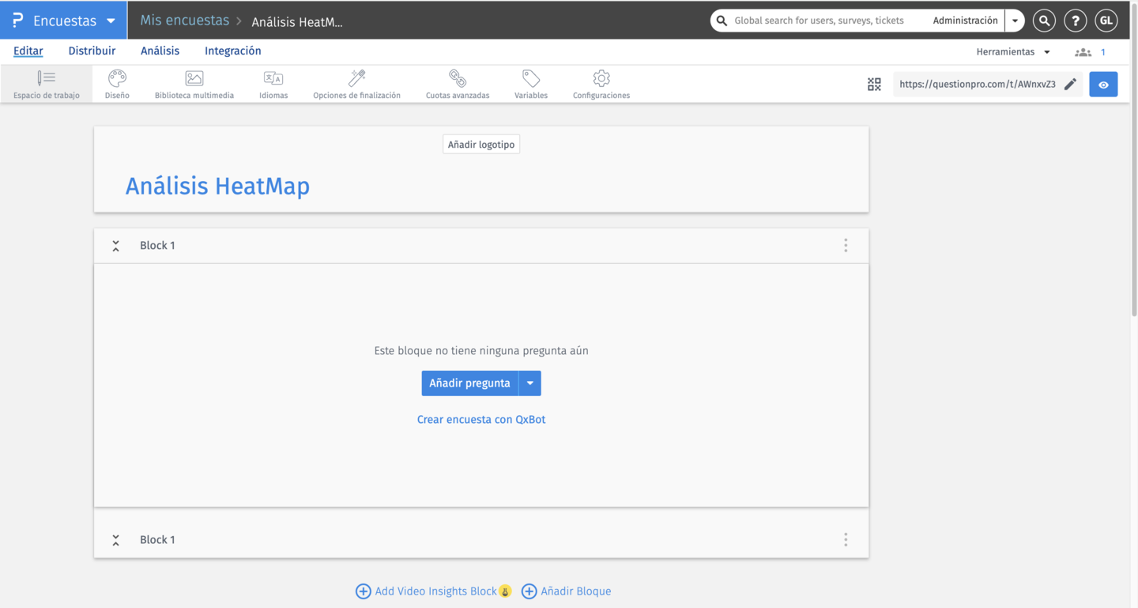
Task: Open the Herramientas dropdown menu
Action: coord(1013,51)
